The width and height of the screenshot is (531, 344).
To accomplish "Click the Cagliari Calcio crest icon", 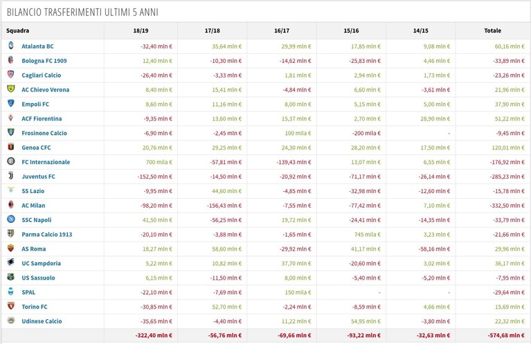I will click(11, 75).
